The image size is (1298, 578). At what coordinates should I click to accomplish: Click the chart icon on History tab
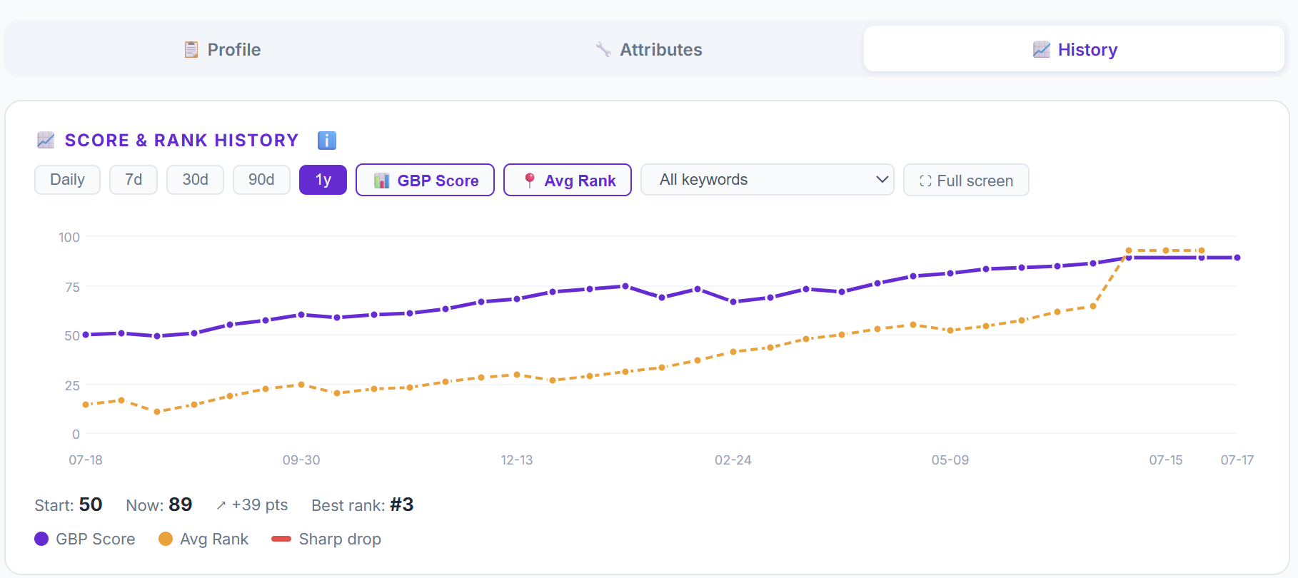click(x=1042, y=49)
